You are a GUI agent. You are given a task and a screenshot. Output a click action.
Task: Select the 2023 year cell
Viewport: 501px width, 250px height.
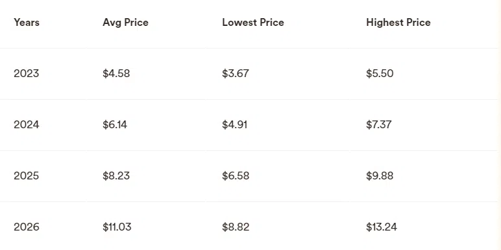26,74
